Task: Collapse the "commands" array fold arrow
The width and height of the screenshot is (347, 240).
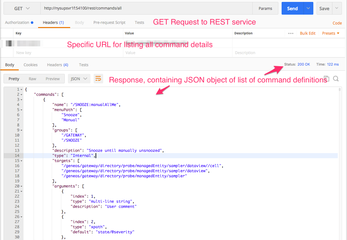Action: point(21,95)
